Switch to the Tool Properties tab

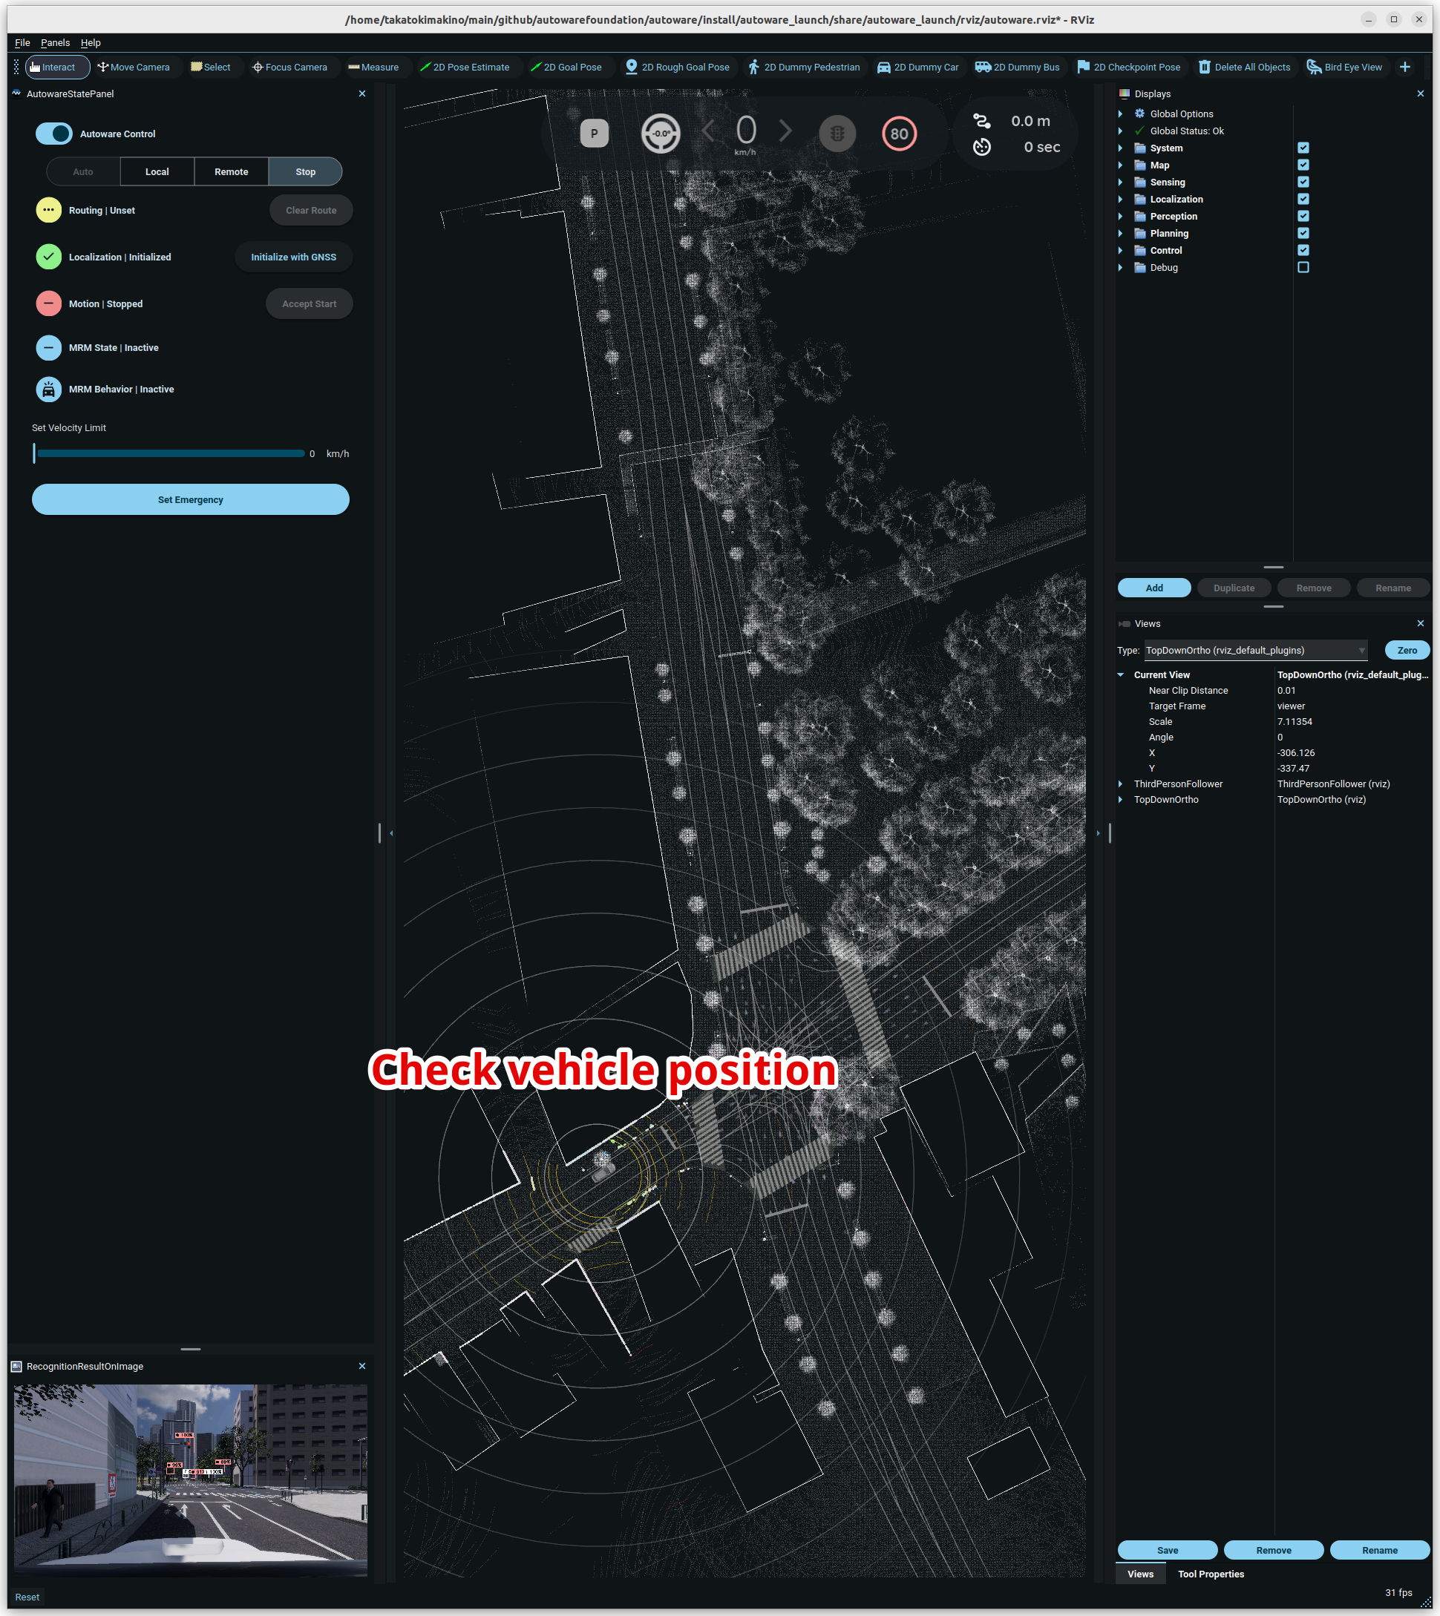[1211, 1574]
